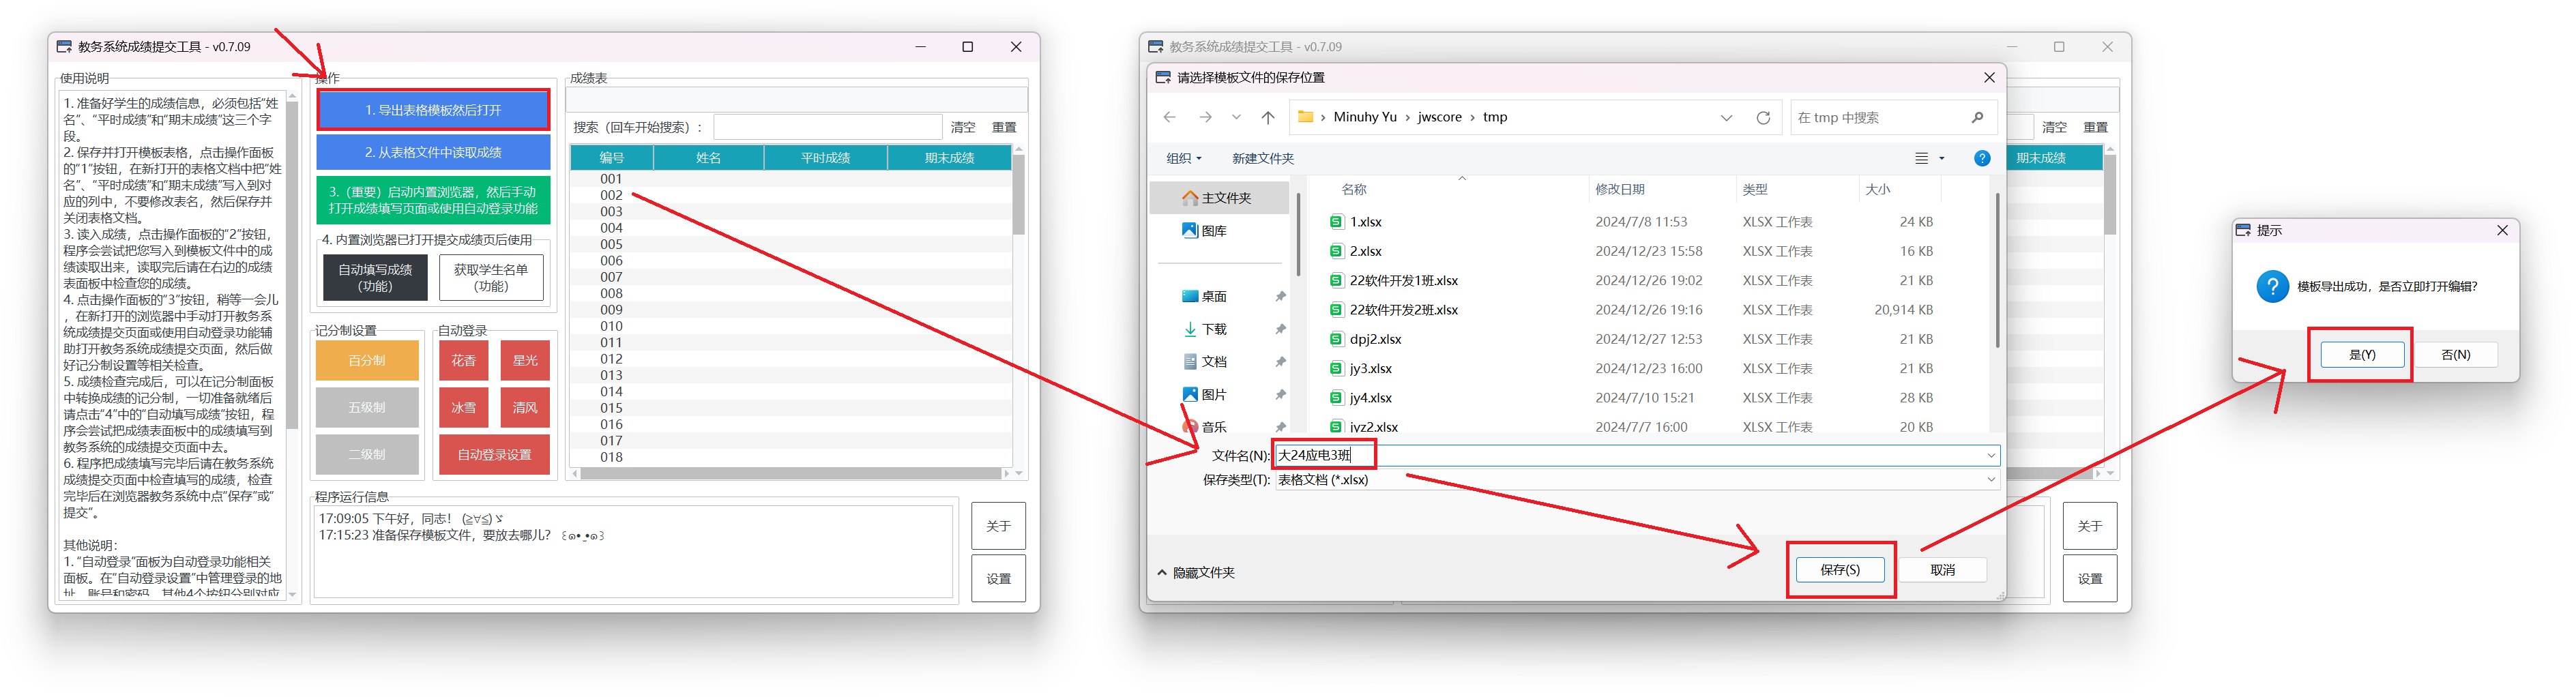Click the magnifier icon in tmp search box
2576x697 pixels.
(1977, 118)
